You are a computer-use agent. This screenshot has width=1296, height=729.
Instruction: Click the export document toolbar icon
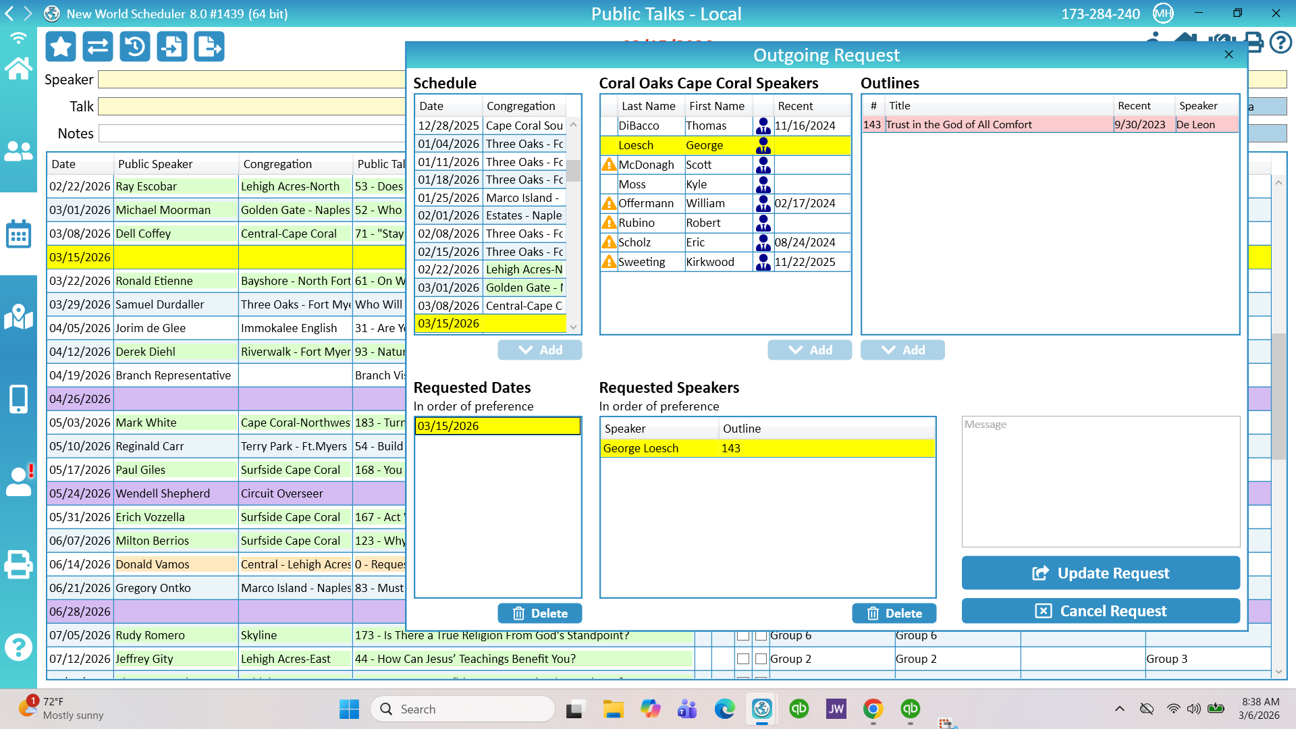[x=209, y=47]
